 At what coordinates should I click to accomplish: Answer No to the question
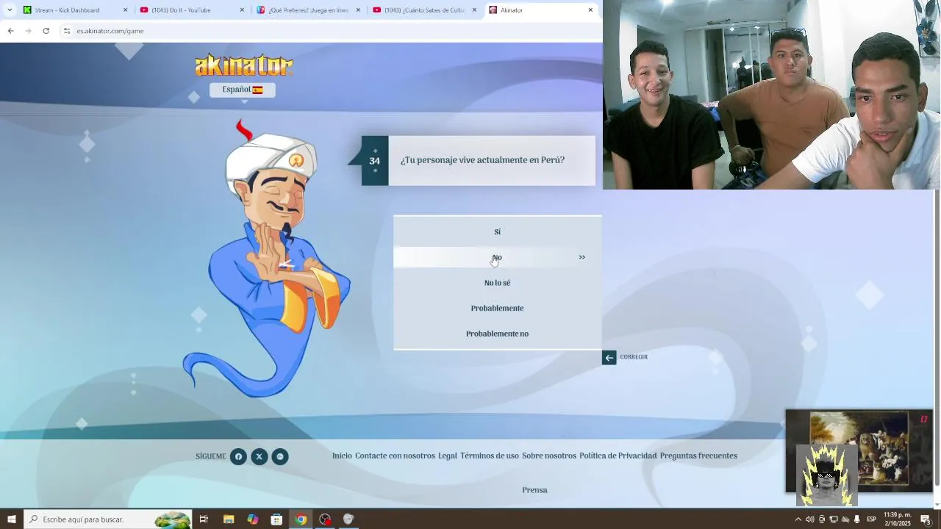coord(497,257)
